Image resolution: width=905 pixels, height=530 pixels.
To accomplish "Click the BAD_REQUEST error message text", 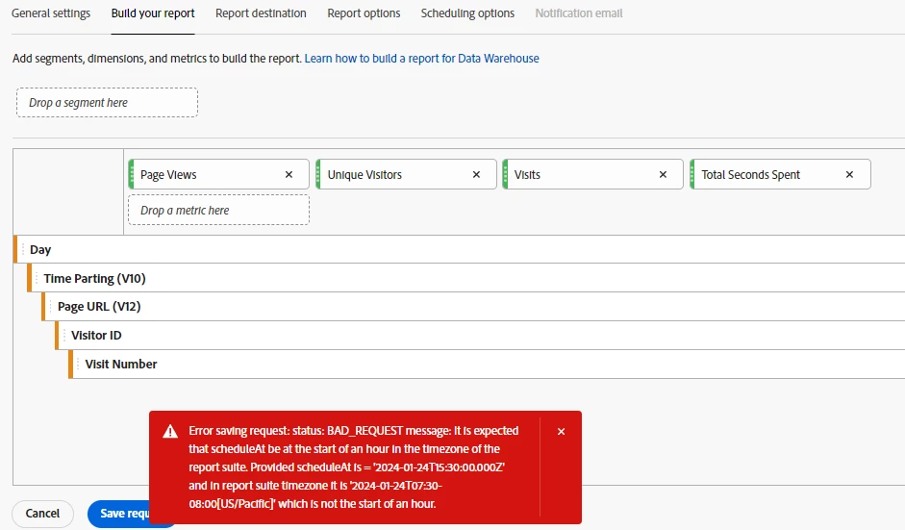I will (x=354, y=467).
